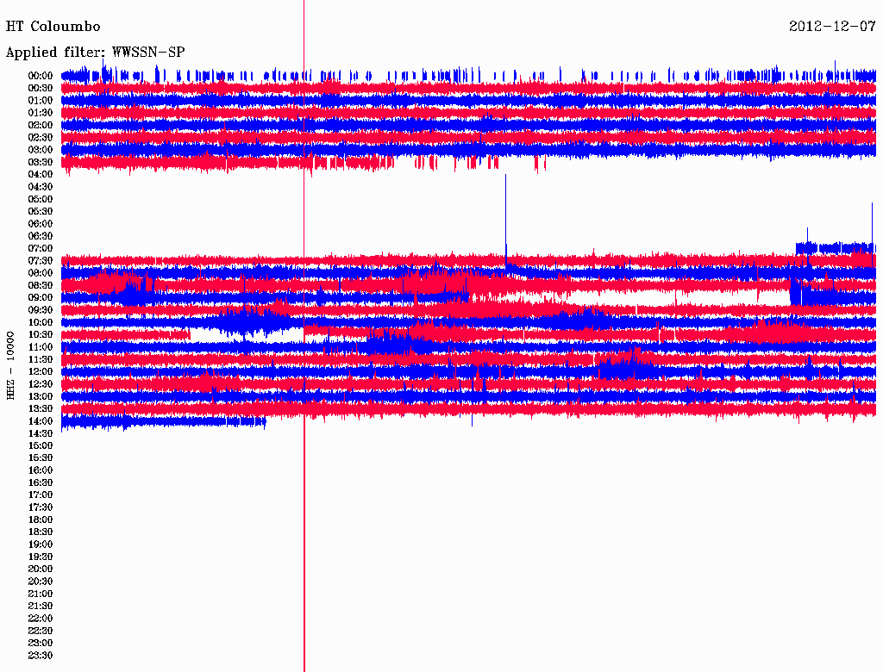Click the 17:30 time label
This screenshot has height=672, width=883.
tap(41, 507)
